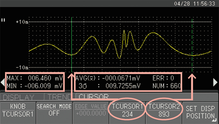Click the corner arrow on SET DISP POSITION

[x=214, y=120]
